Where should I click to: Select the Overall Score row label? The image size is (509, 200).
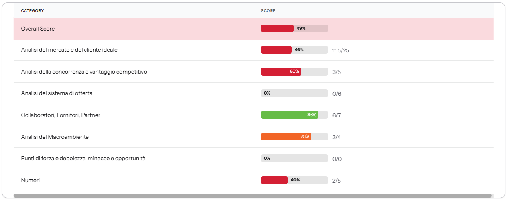coord(38,29)
